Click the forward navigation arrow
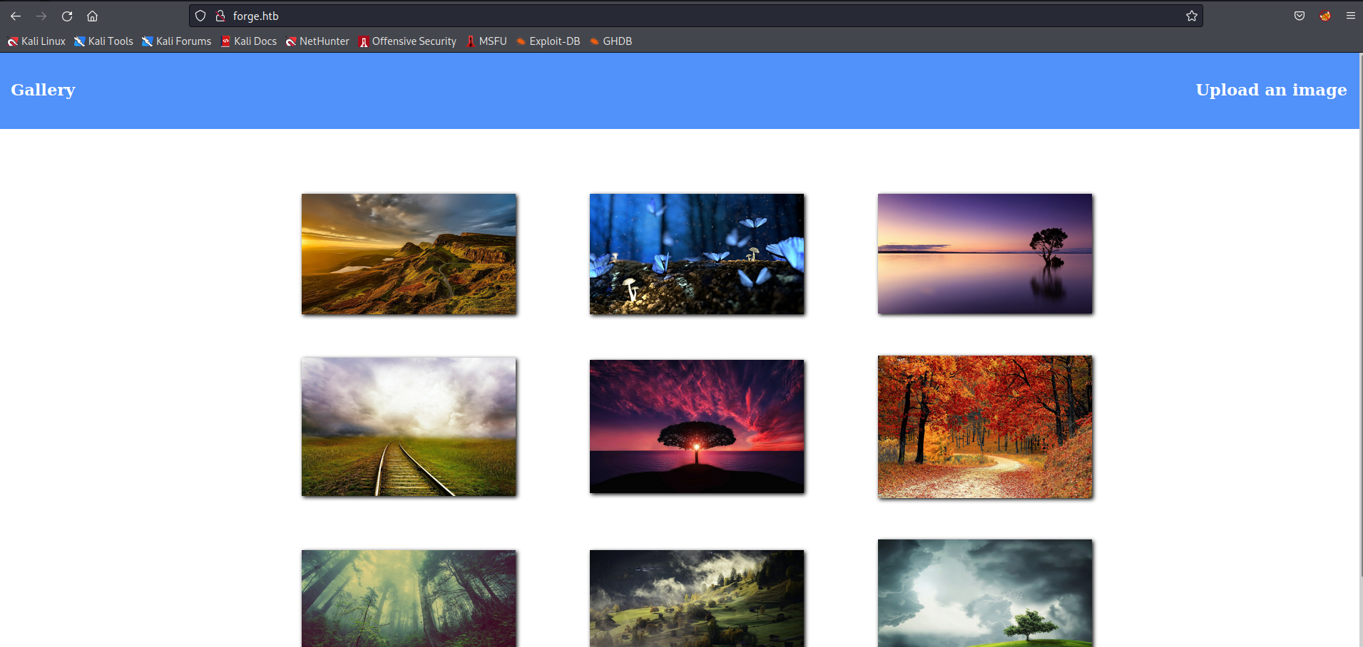The height and width of the screenshot is (647, 1363). (41, 16)
